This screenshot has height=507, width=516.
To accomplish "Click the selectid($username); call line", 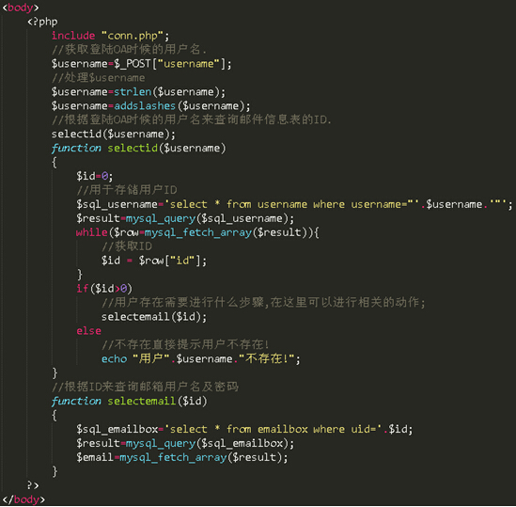I will [113, 135].
